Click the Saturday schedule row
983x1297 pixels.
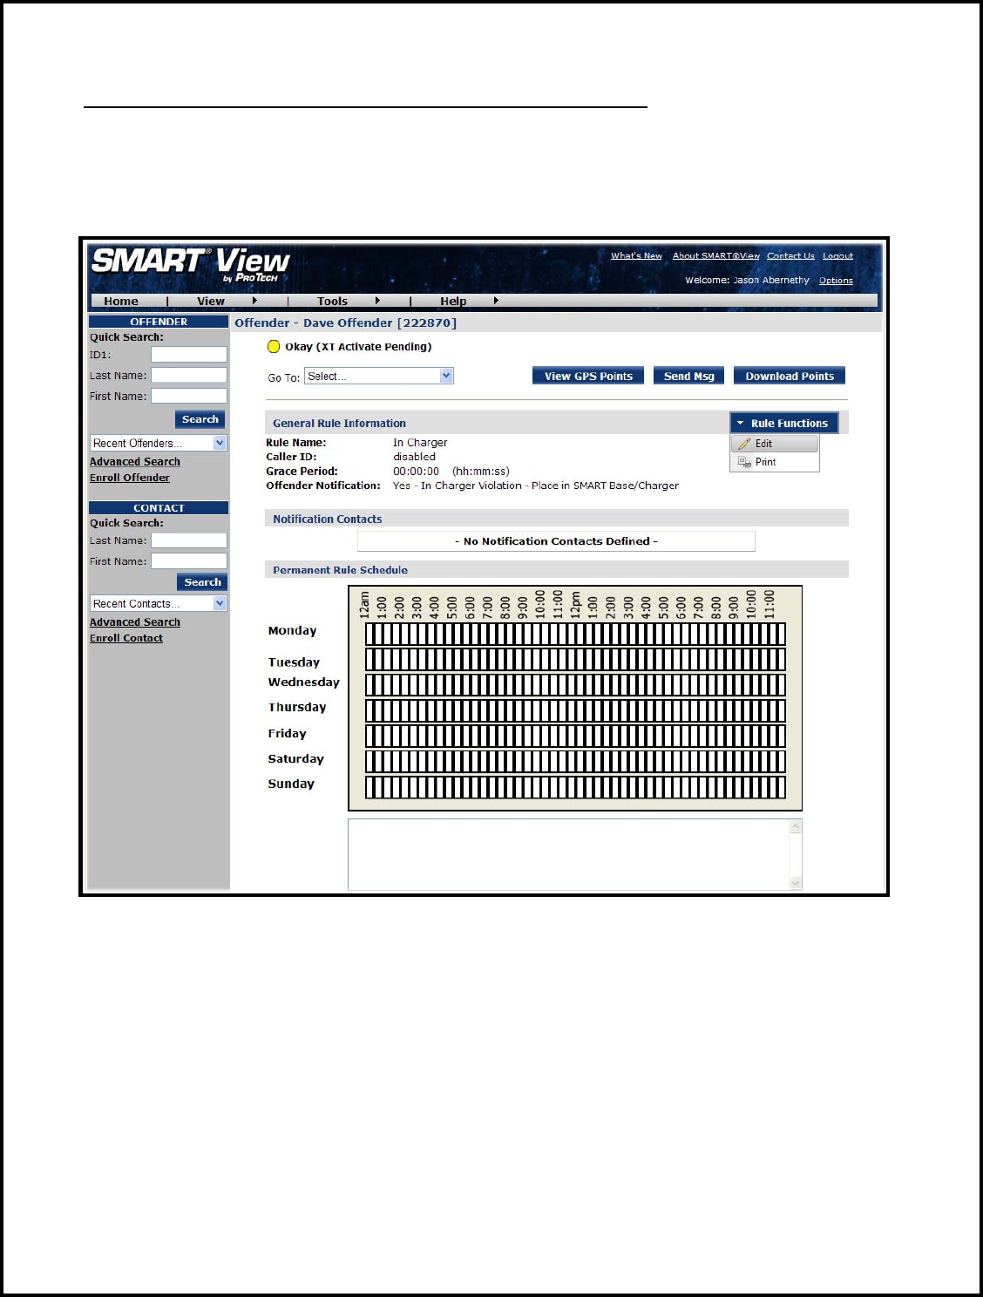click(575, 761)
